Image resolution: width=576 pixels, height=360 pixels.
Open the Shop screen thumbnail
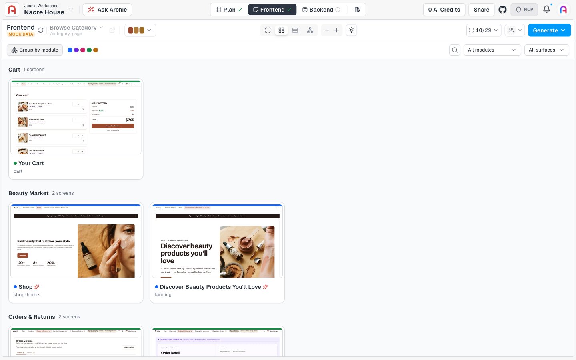click(x=76, y=241)
